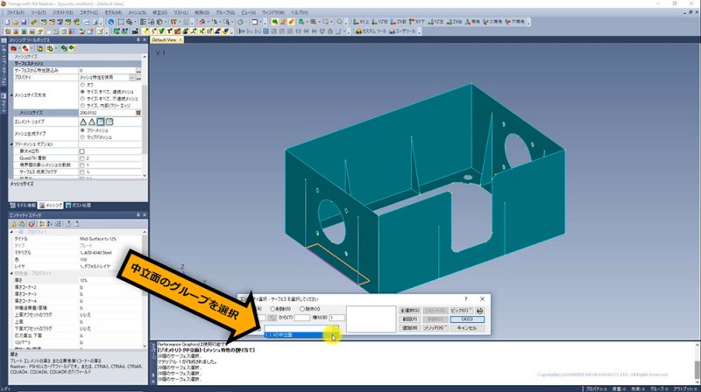This screenshot has height=392, width=701.
Task: Select the ZX前 front view orientation
Action: pyautogui.click(x=399, y=22)
